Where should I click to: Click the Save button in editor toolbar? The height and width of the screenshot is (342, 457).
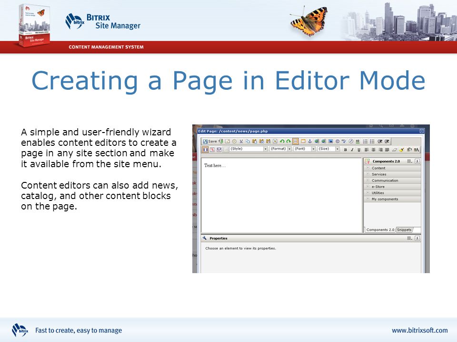210,142
